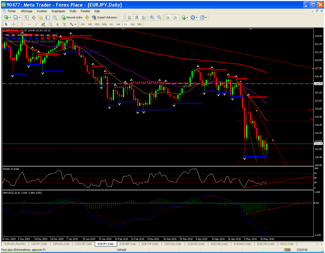Click the 113.13 current price label
Image resolution: width=325 pixels, height=253 pixels.
tap(318, 143)
